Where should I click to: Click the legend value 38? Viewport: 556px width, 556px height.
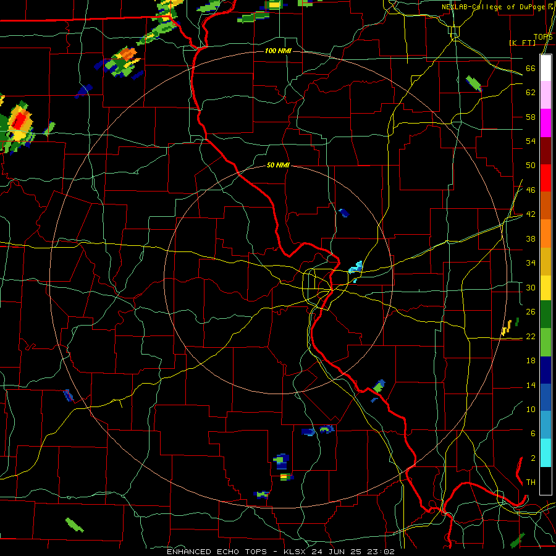tap(531, 238)
